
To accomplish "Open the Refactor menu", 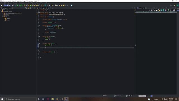I will click(x=15, y=3).
